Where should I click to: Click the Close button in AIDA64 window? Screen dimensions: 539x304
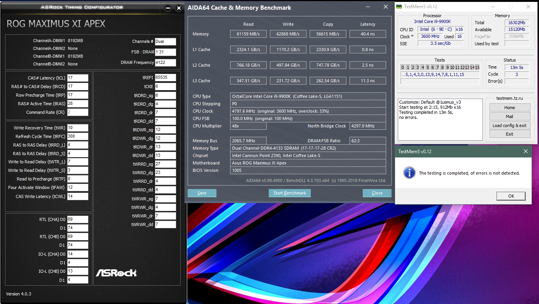[x=377, y=193]
